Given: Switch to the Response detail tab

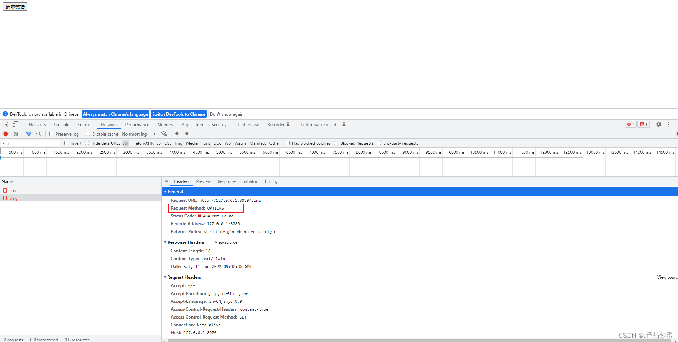Looking at the screenshot, I should pyautogui.click(x=226, y=181).
